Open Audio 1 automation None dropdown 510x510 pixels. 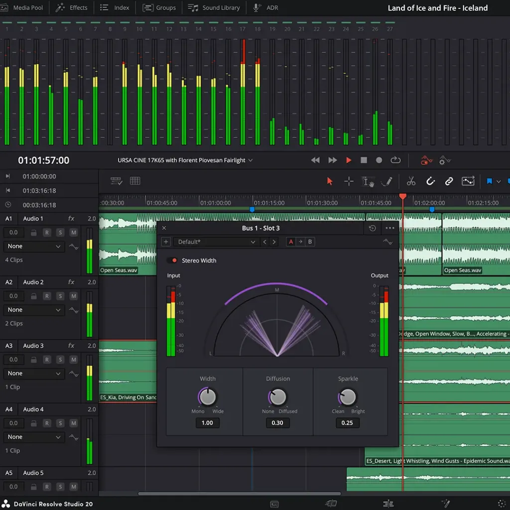tap(34, 246)
